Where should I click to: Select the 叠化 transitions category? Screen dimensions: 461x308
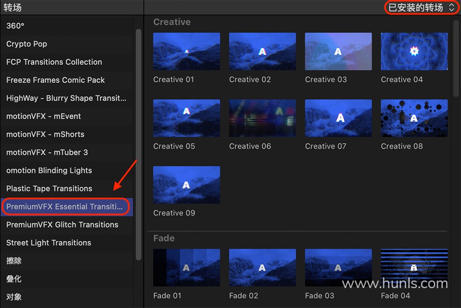click(x=67, y=279)
